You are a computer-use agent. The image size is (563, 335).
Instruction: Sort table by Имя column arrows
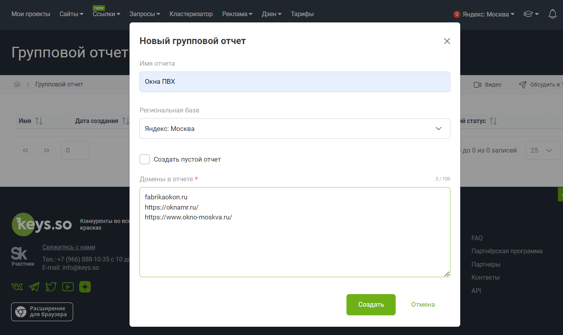[39, 121]
